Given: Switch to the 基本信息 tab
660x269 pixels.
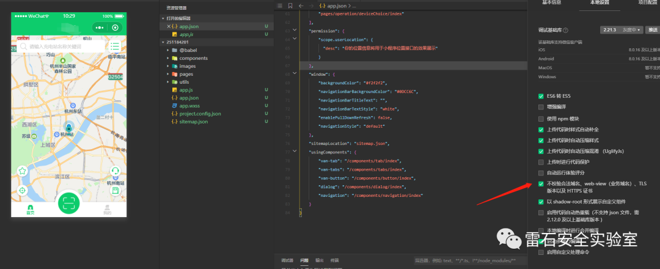Looking at the screenshot, I should click(551, 2).
